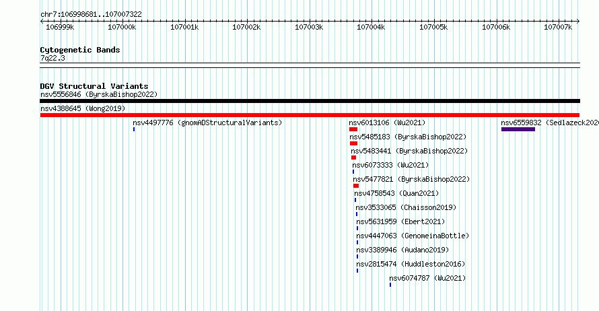The width and height of the screenshot is (599, 311).
Task: Open the nsv5485183 (ByrskaBishop2022) label
Action: [x=408, y=137]
